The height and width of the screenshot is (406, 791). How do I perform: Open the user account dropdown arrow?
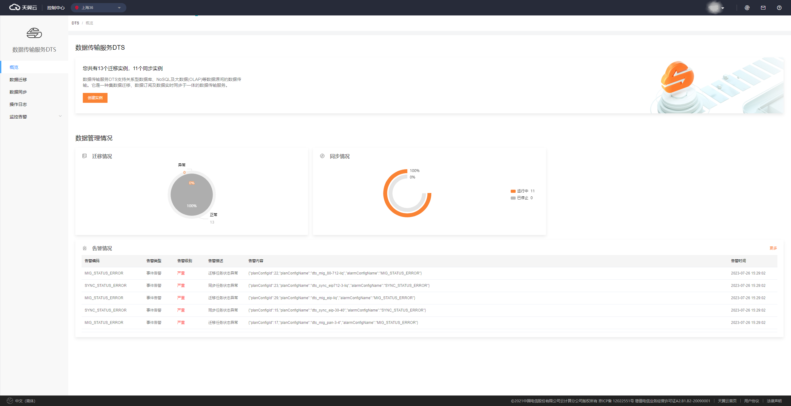[722, 8]
